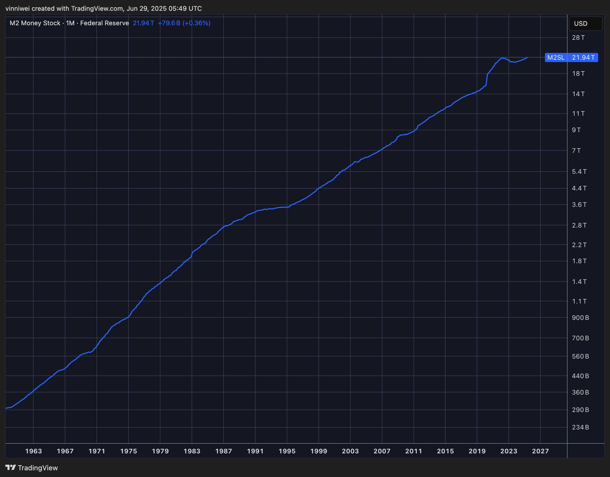Click the 2027 year label
610x477 pixels.
(x=540, y=451)
